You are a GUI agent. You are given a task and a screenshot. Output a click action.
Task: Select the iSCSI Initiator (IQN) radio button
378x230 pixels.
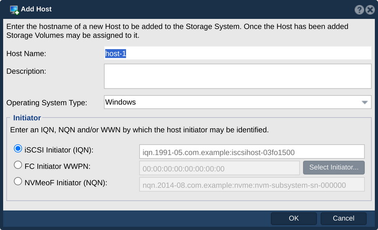(x=18, y=149)
